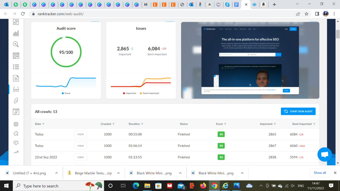
Task: Open the Chrome tab search chevron
Action: click(x=297, y=4)
